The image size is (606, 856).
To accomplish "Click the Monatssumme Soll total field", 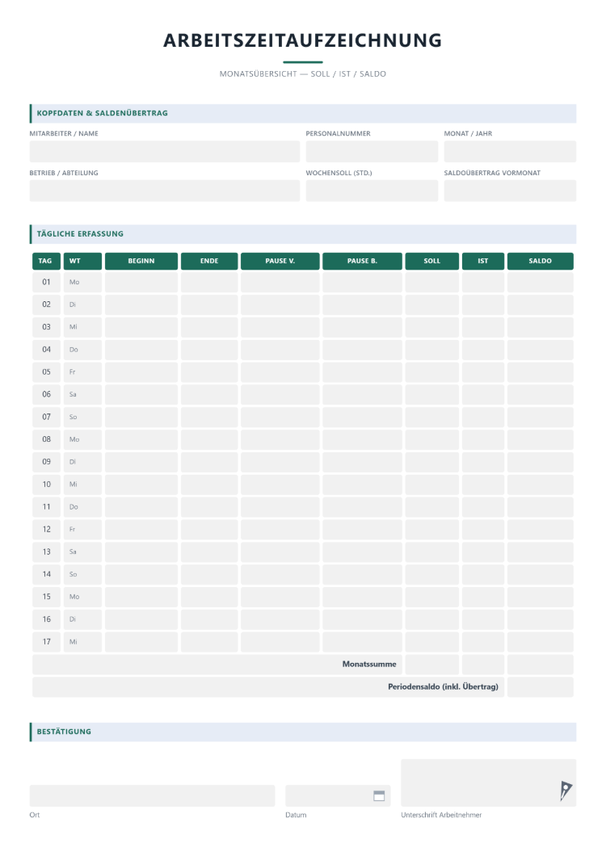I will pos(431,665).
